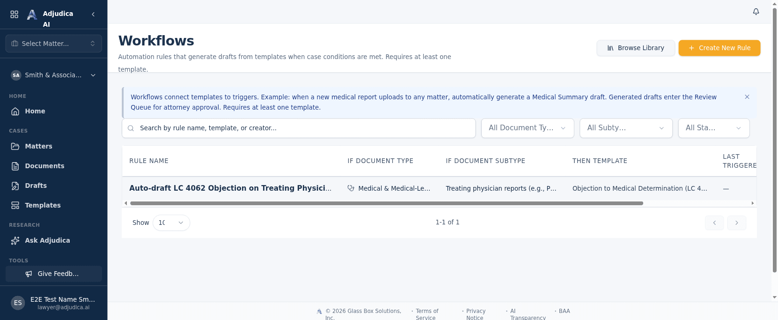
Task: Open the AI Transparency link
Action: pyautogui.click(x=528, y=314)
